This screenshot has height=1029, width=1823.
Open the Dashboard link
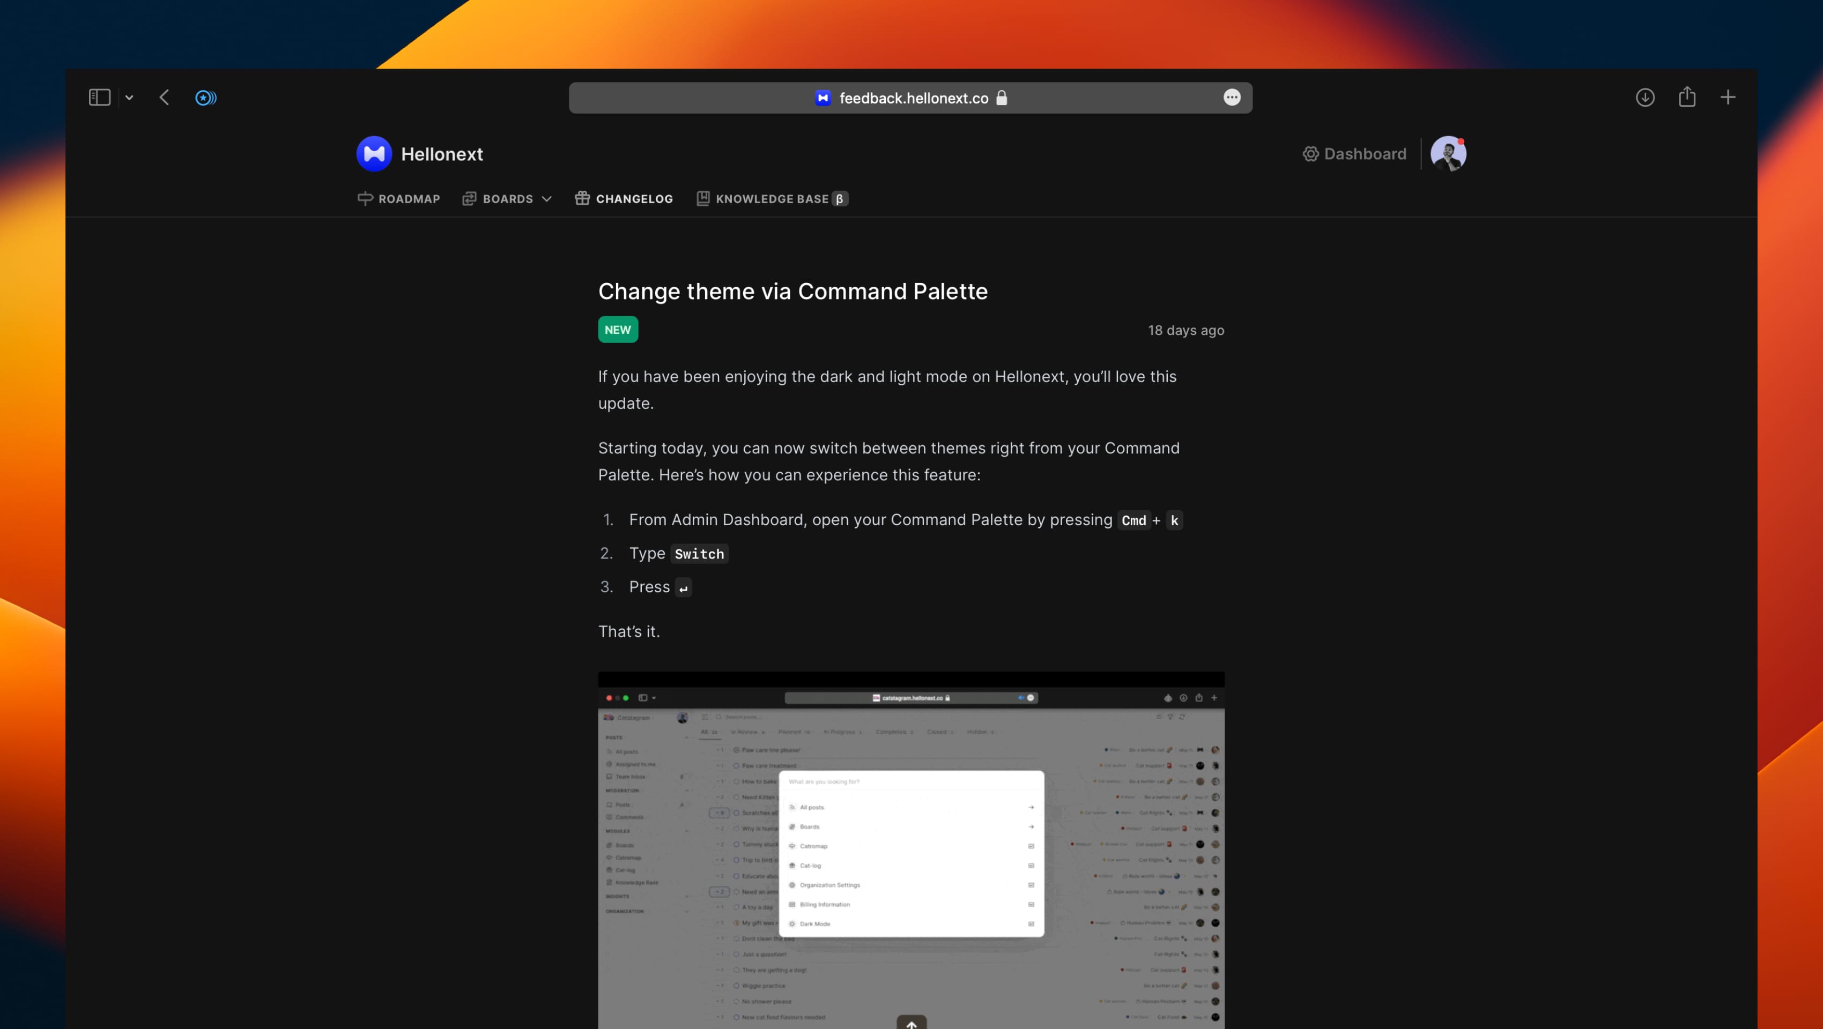pyautogui.click(x=1365, y=153)
